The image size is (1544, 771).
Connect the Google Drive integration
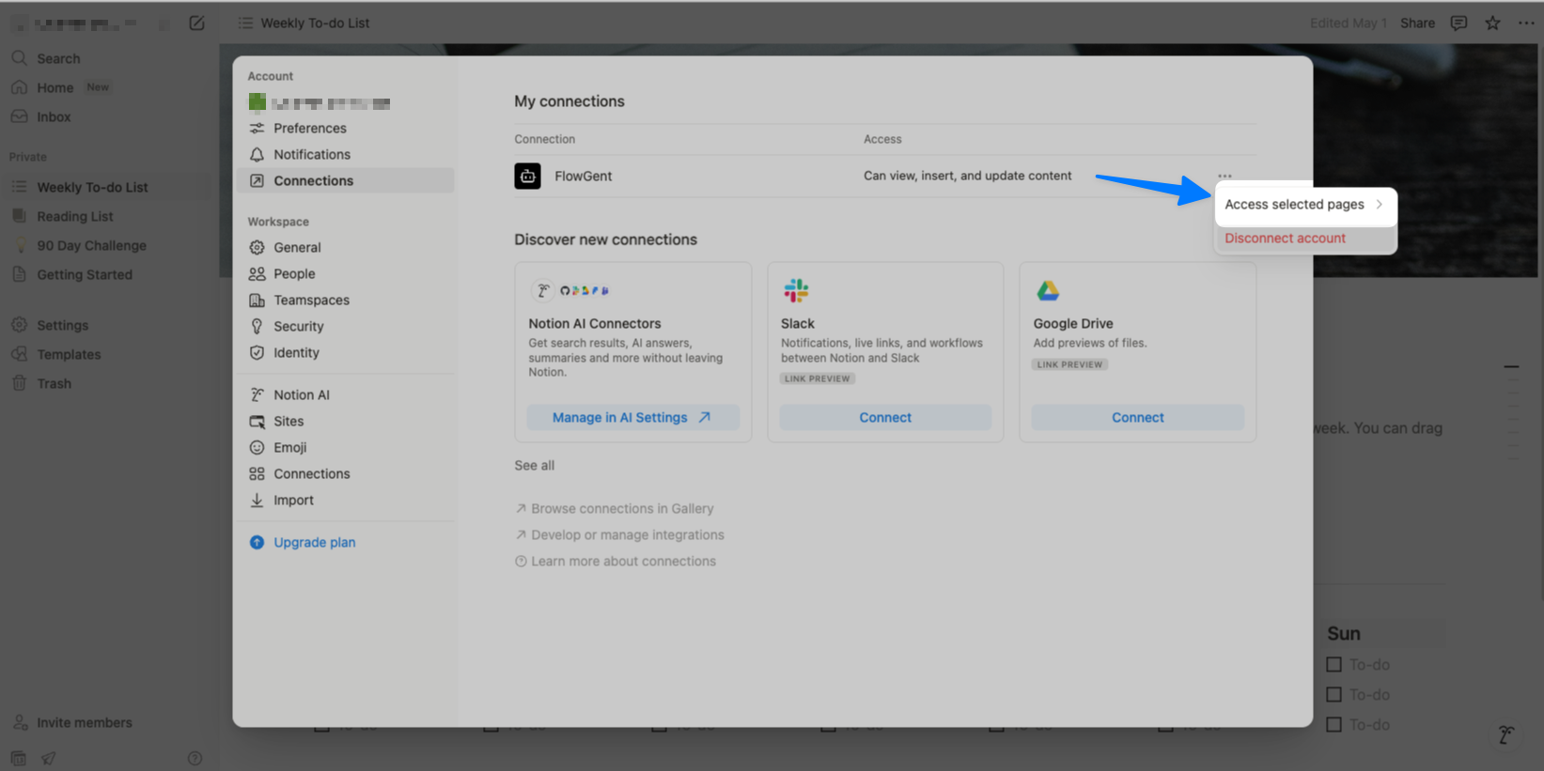1137,417
